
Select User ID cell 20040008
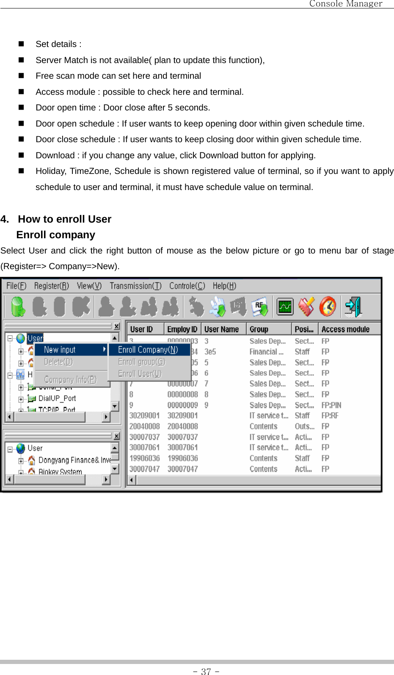145,426
